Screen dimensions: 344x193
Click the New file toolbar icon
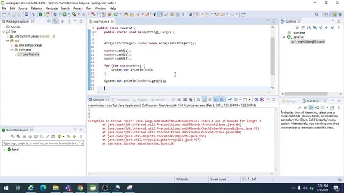[x=4, y=14]
